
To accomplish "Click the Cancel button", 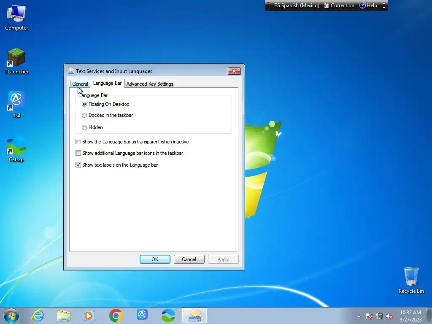I will [x=189, y=259].
